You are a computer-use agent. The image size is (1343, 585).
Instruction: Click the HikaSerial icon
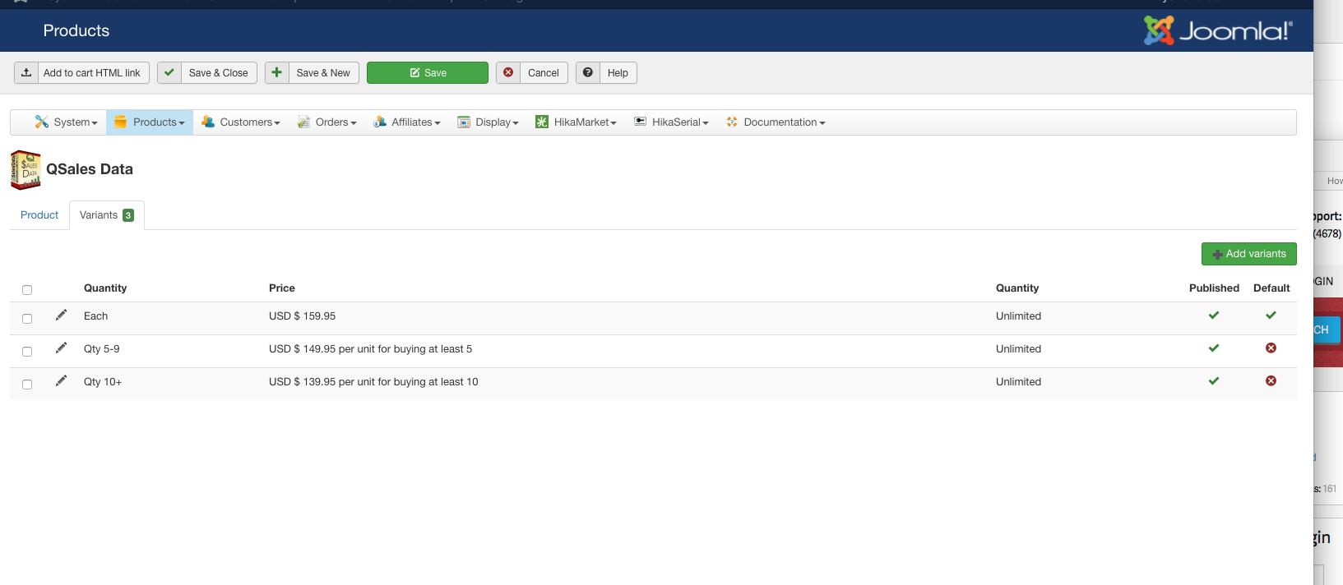[640, 122]
